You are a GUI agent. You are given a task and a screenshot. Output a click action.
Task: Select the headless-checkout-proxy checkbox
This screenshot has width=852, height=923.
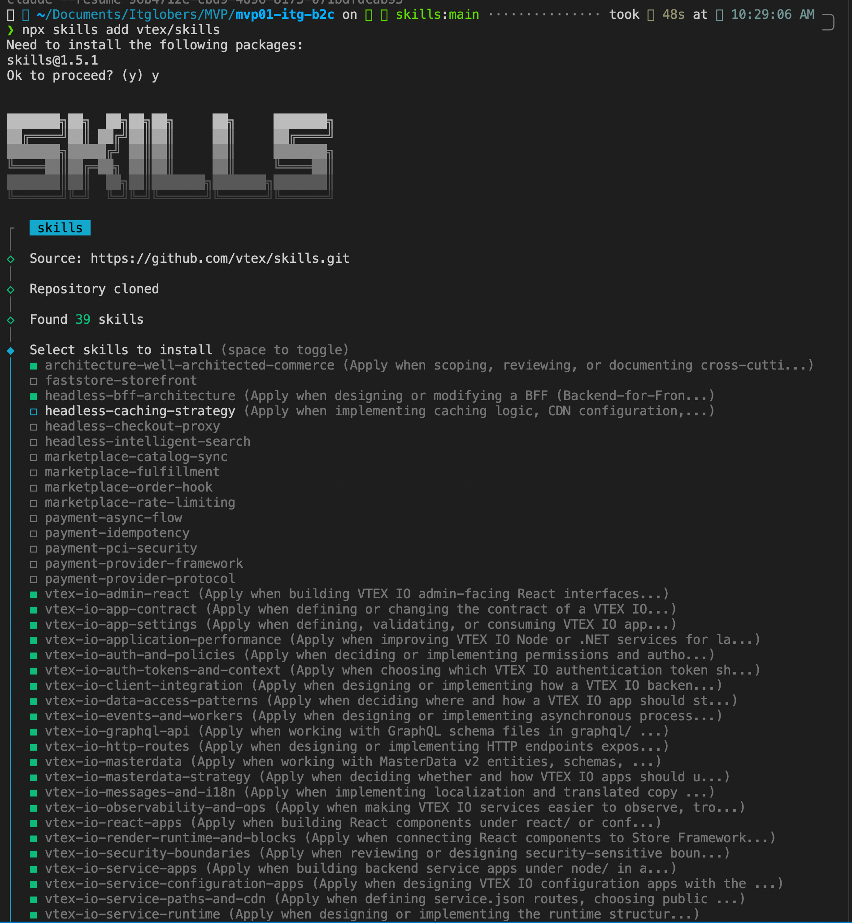pos(33,427)
